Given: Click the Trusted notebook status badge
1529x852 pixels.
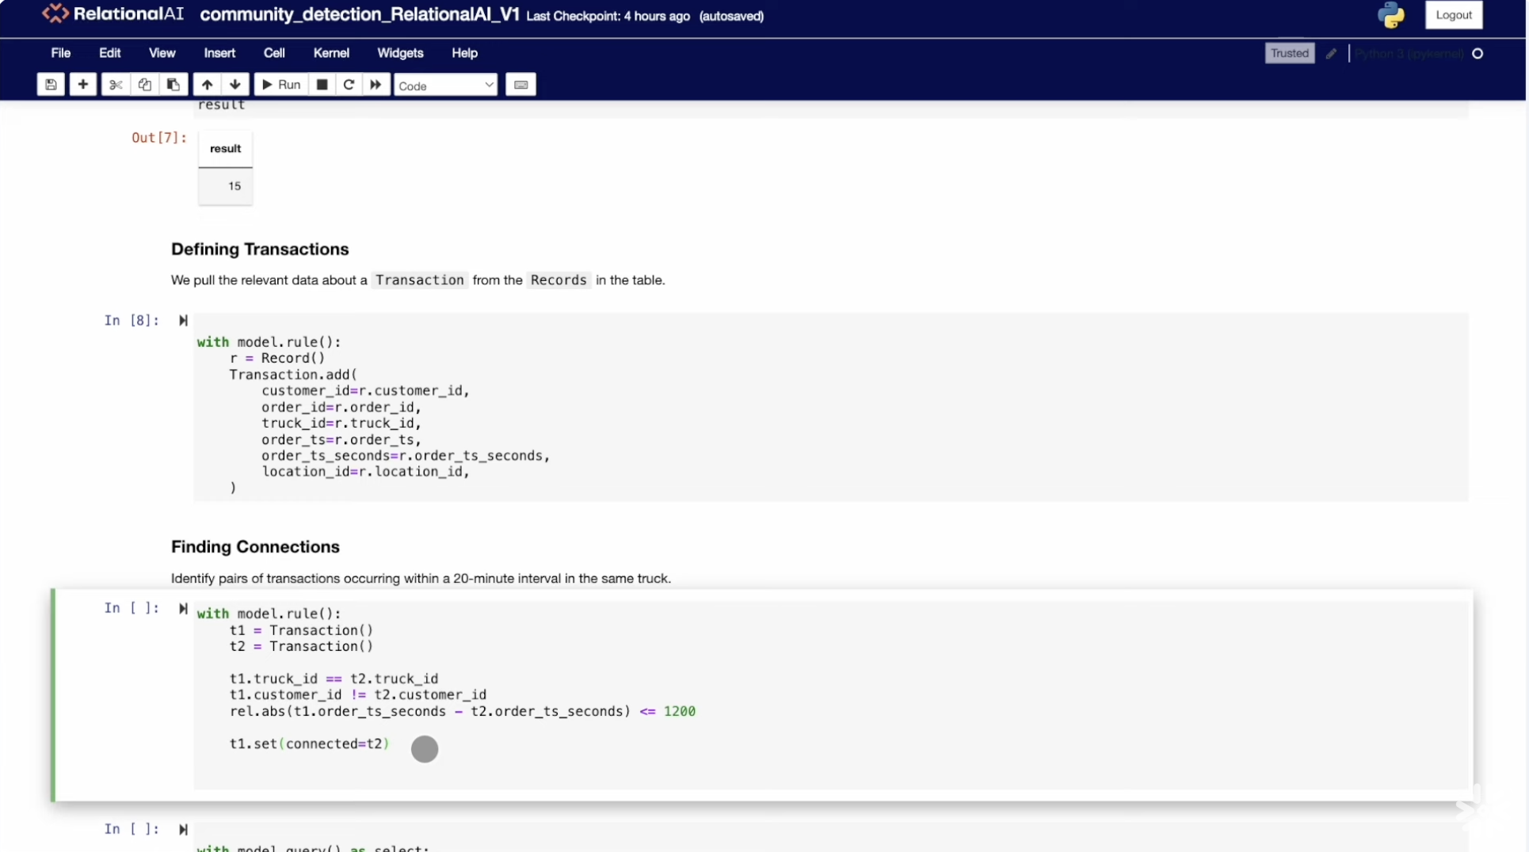Looking at the screenshot, I should (x=1290, y=53).
